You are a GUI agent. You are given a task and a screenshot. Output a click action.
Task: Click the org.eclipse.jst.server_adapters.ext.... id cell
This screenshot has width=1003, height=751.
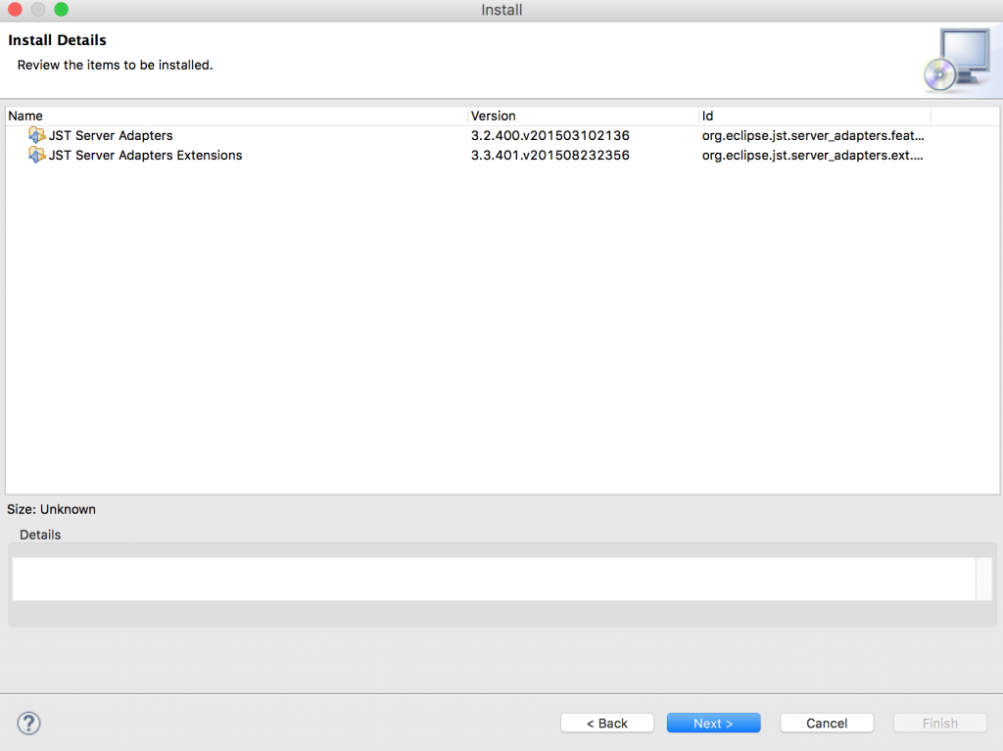(812, 156)
